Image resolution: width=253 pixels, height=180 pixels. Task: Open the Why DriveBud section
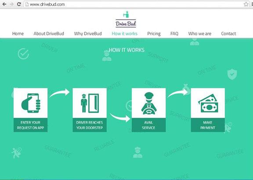click(88, 33)
